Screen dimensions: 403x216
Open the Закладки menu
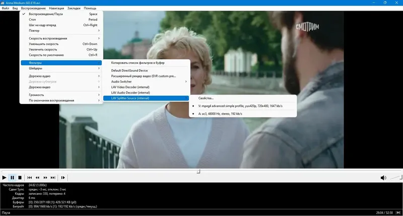tap(74, 8)
